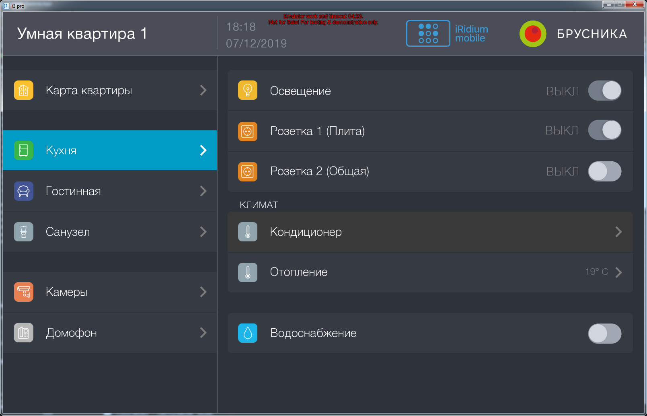Image resolution: width=647 pixels, height=416 pixels.
Task: Enable the Водоснабжение water supply switch
Action: coord(604,334)
